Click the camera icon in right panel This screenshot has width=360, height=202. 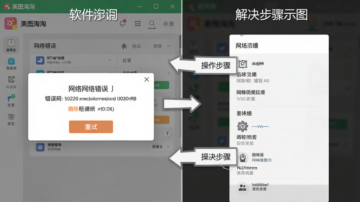pyautogui.click(x=243, y=64)
